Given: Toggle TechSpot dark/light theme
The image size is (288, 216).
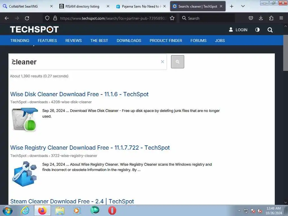Looking at the screenshot, I should pyautogui.click(x=257, y=30).
